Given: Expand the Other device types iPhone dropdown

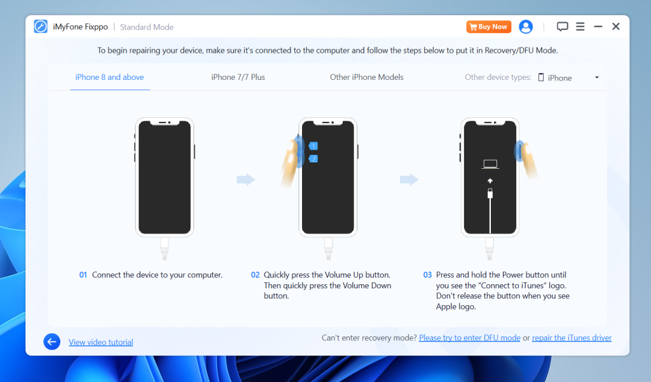Looking at the screenshot, I should click(596, 76).
